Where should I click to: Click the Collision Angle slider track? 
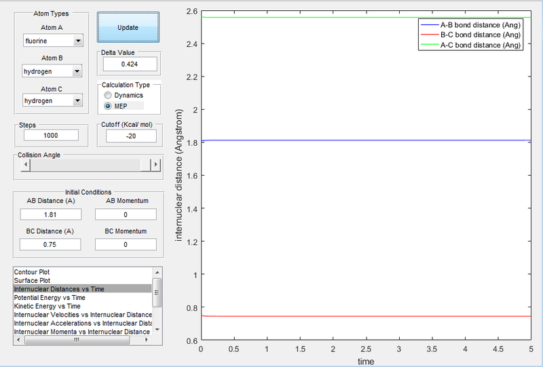tap(86, 164)
